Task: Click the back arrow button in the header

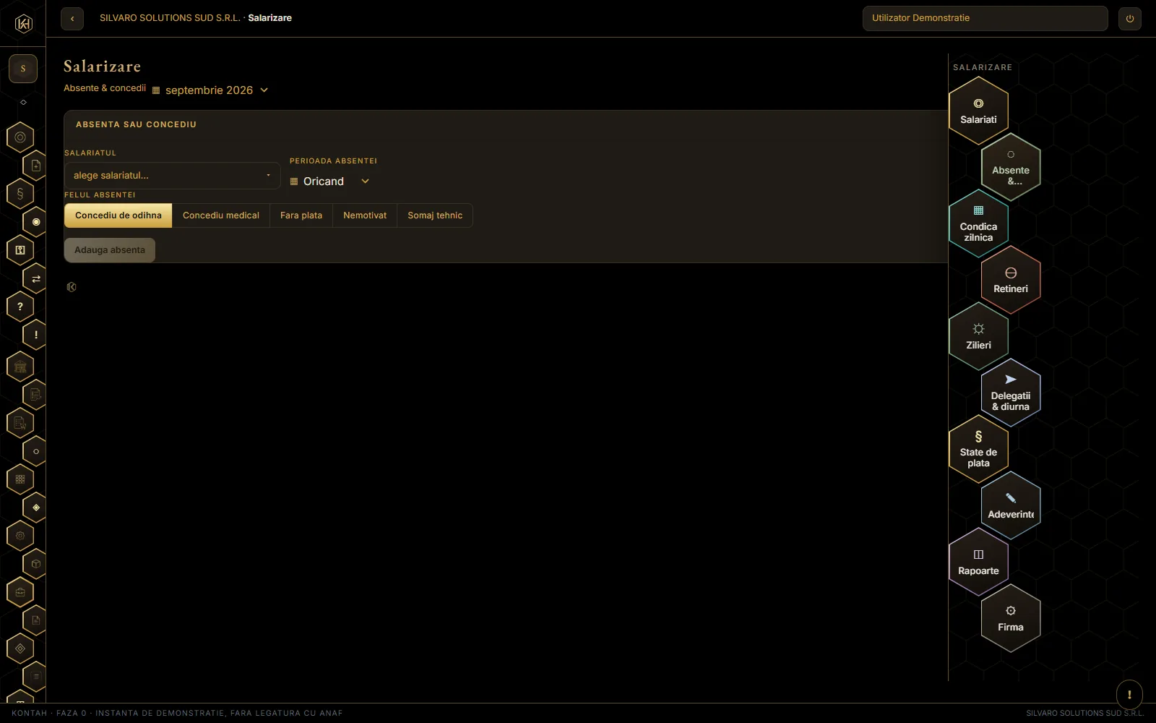Action: [72, 19]
